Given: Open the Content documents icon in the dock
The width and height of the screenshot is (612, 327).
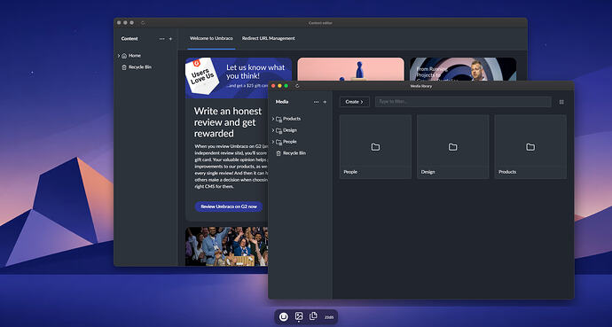Looking at the screenshot, I should click(x=313, y=316).
